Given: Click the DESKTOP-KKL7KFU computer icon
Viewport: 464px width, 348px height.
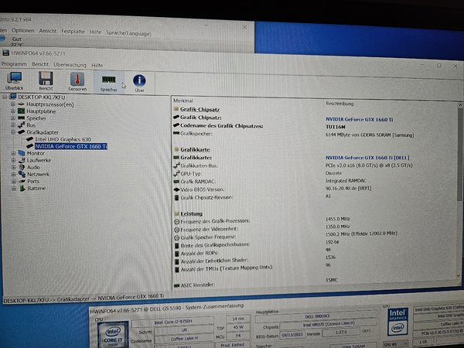Looking at the screenshot, I should pos(12,97).
